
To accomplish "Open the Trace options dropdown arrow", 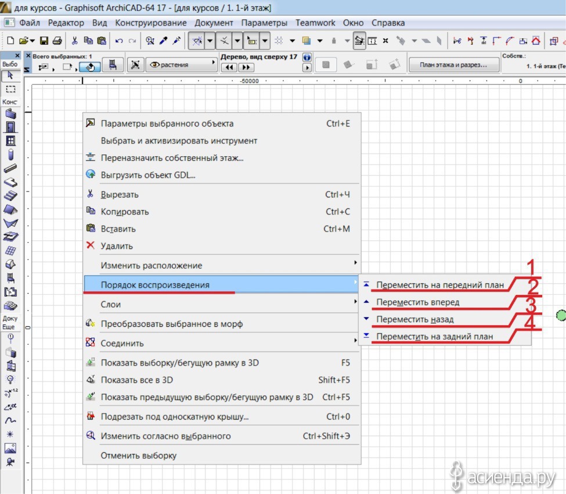I will 320,41.
